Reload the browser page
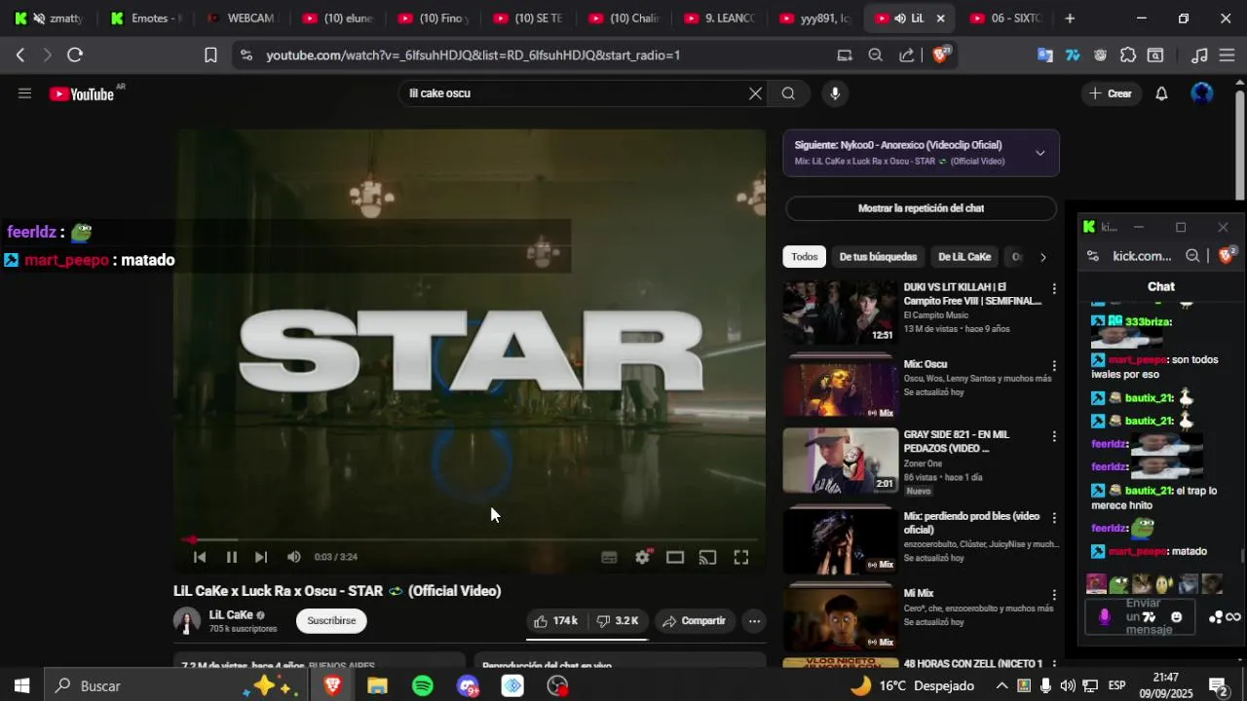1247x701 pixels. (75, 55)
